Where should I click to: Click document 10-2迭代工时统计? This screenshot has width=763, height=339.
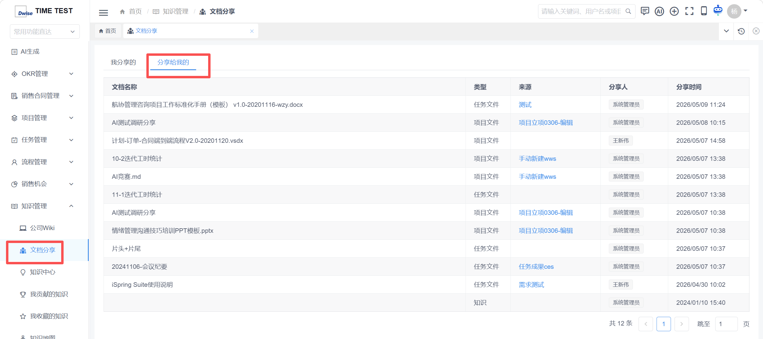point(137,159)
